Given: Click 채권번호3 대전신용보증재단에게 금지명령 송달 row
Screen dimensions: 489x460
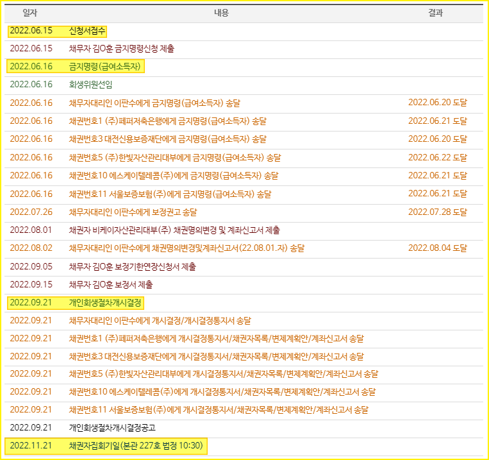Looking at the screenshot, I should [244, 139].
